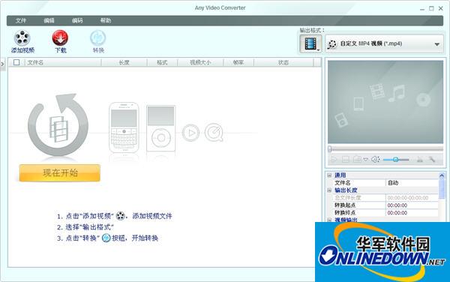Sort by the 视频大小 column header
Viewport: 450px width, 282px height.
point(200,62)
